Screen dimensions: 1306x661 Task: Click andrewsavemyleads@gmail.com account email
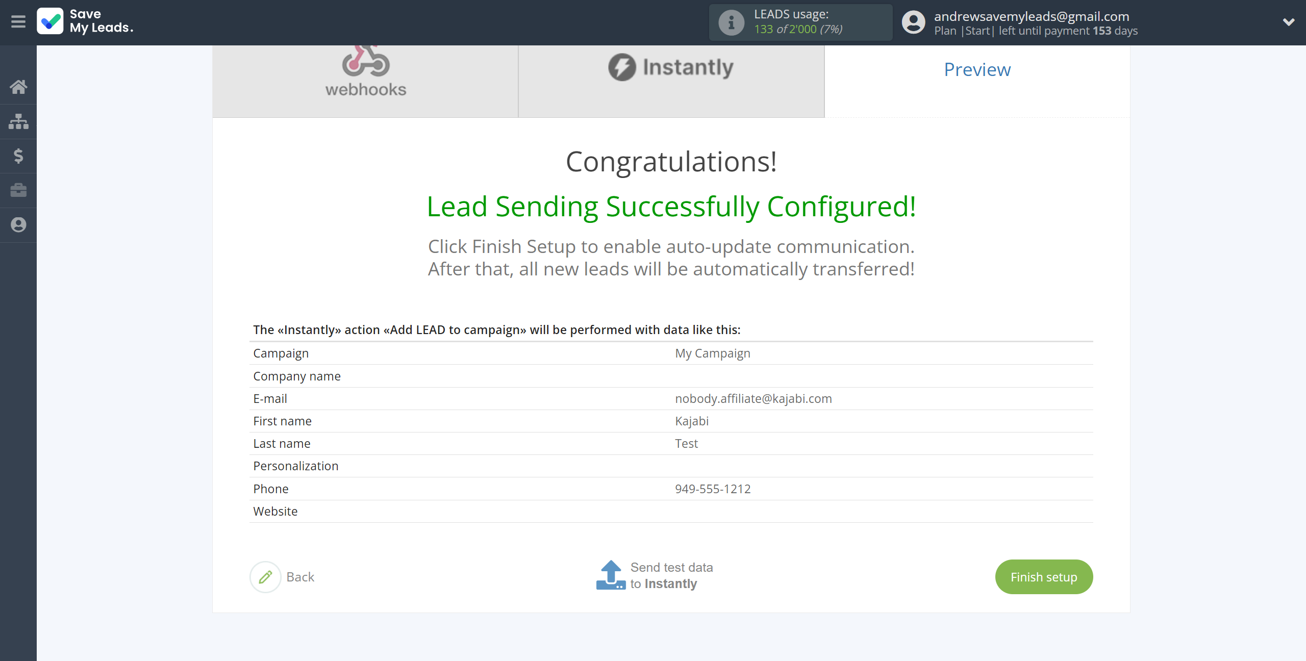click(1032, 16)
